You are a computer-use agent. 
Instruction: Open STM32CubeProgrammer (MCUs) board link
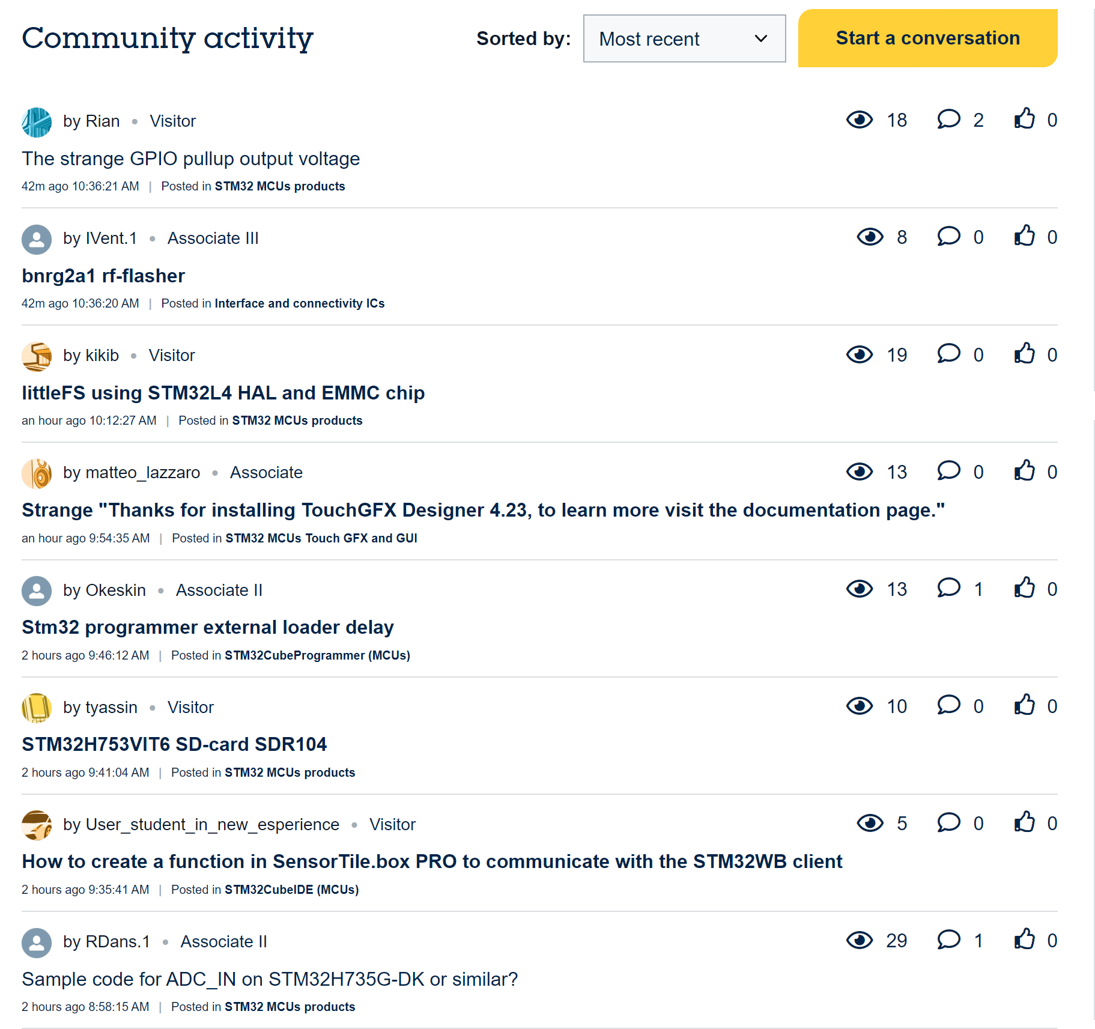pyautogui.click(x=317, y=655)
